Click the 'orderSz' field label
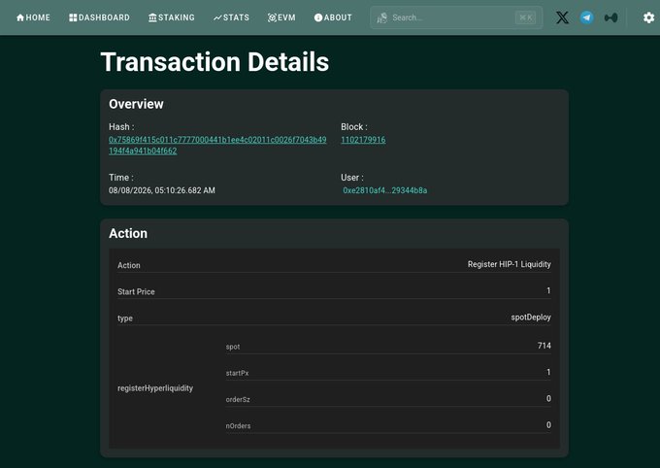Viewport: 660px width, 468px height. (x=238, y=399)
